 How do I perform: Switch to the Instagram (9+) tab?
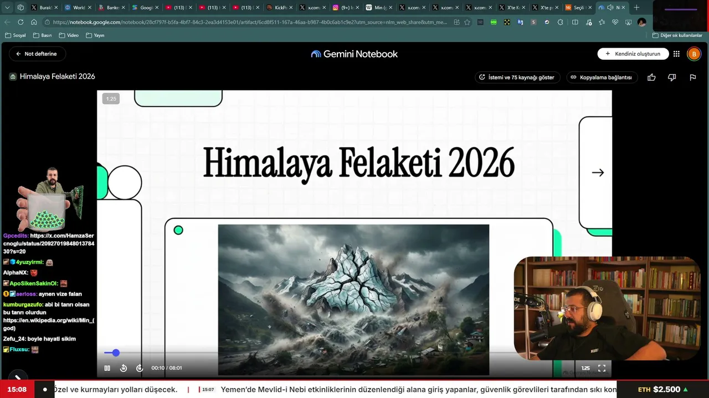(346, 8)
